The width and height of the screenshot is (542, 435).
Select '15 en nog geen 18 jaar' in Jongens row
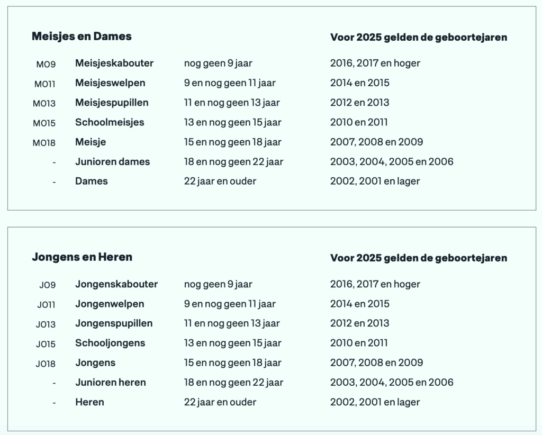(233, 363)
